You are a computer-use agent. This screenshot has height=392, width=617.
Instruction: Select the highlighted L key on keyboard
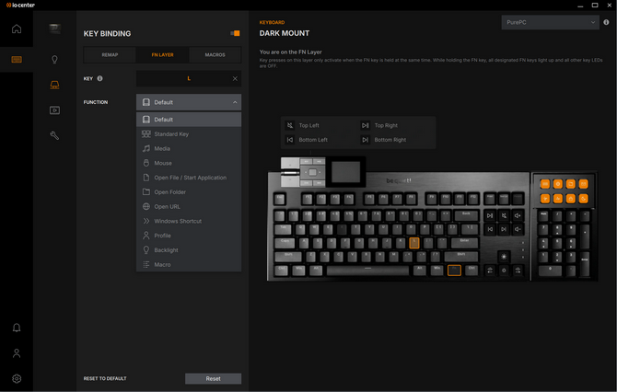(x=414, y=243)
